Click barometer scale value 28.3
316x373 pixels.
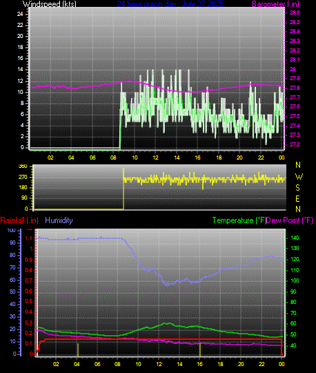click(295, 41)
